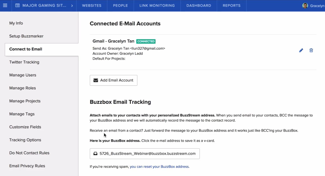Go to Link Monitoring tab
The width and height of the screenshot is (325, 176).
(157, 6)
